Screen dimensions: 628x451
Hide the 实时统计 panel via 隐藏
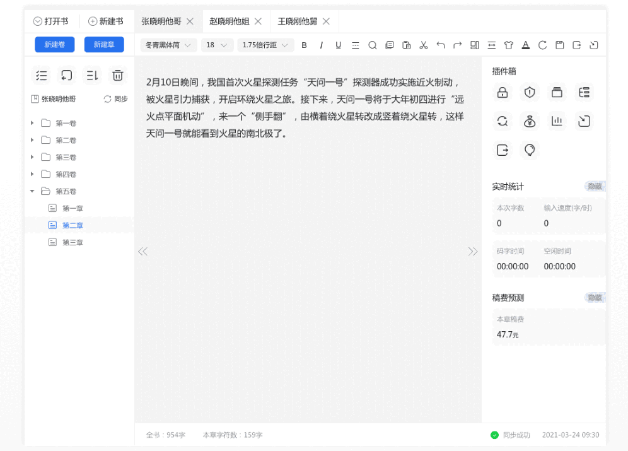click(x=593, y=186)
